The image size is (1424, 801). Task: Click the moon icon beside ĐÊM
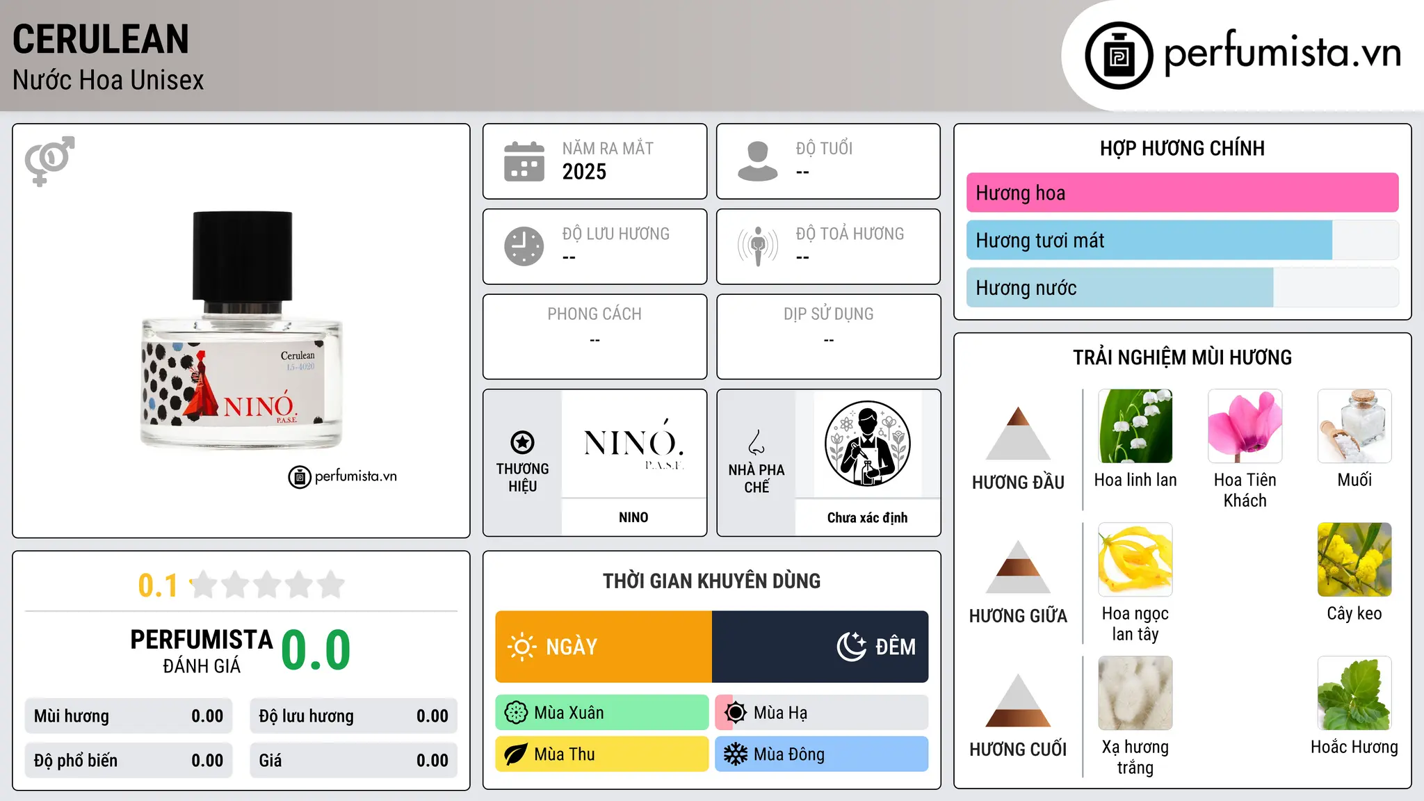[852, 647]
